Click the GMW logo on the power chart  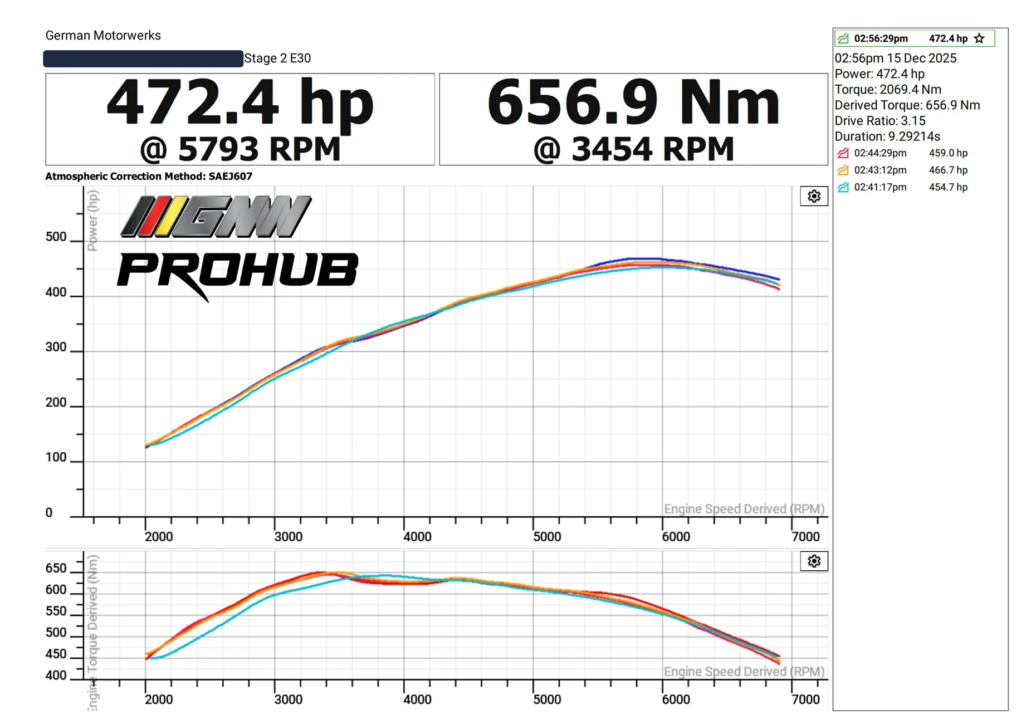(x=216, y=217)
